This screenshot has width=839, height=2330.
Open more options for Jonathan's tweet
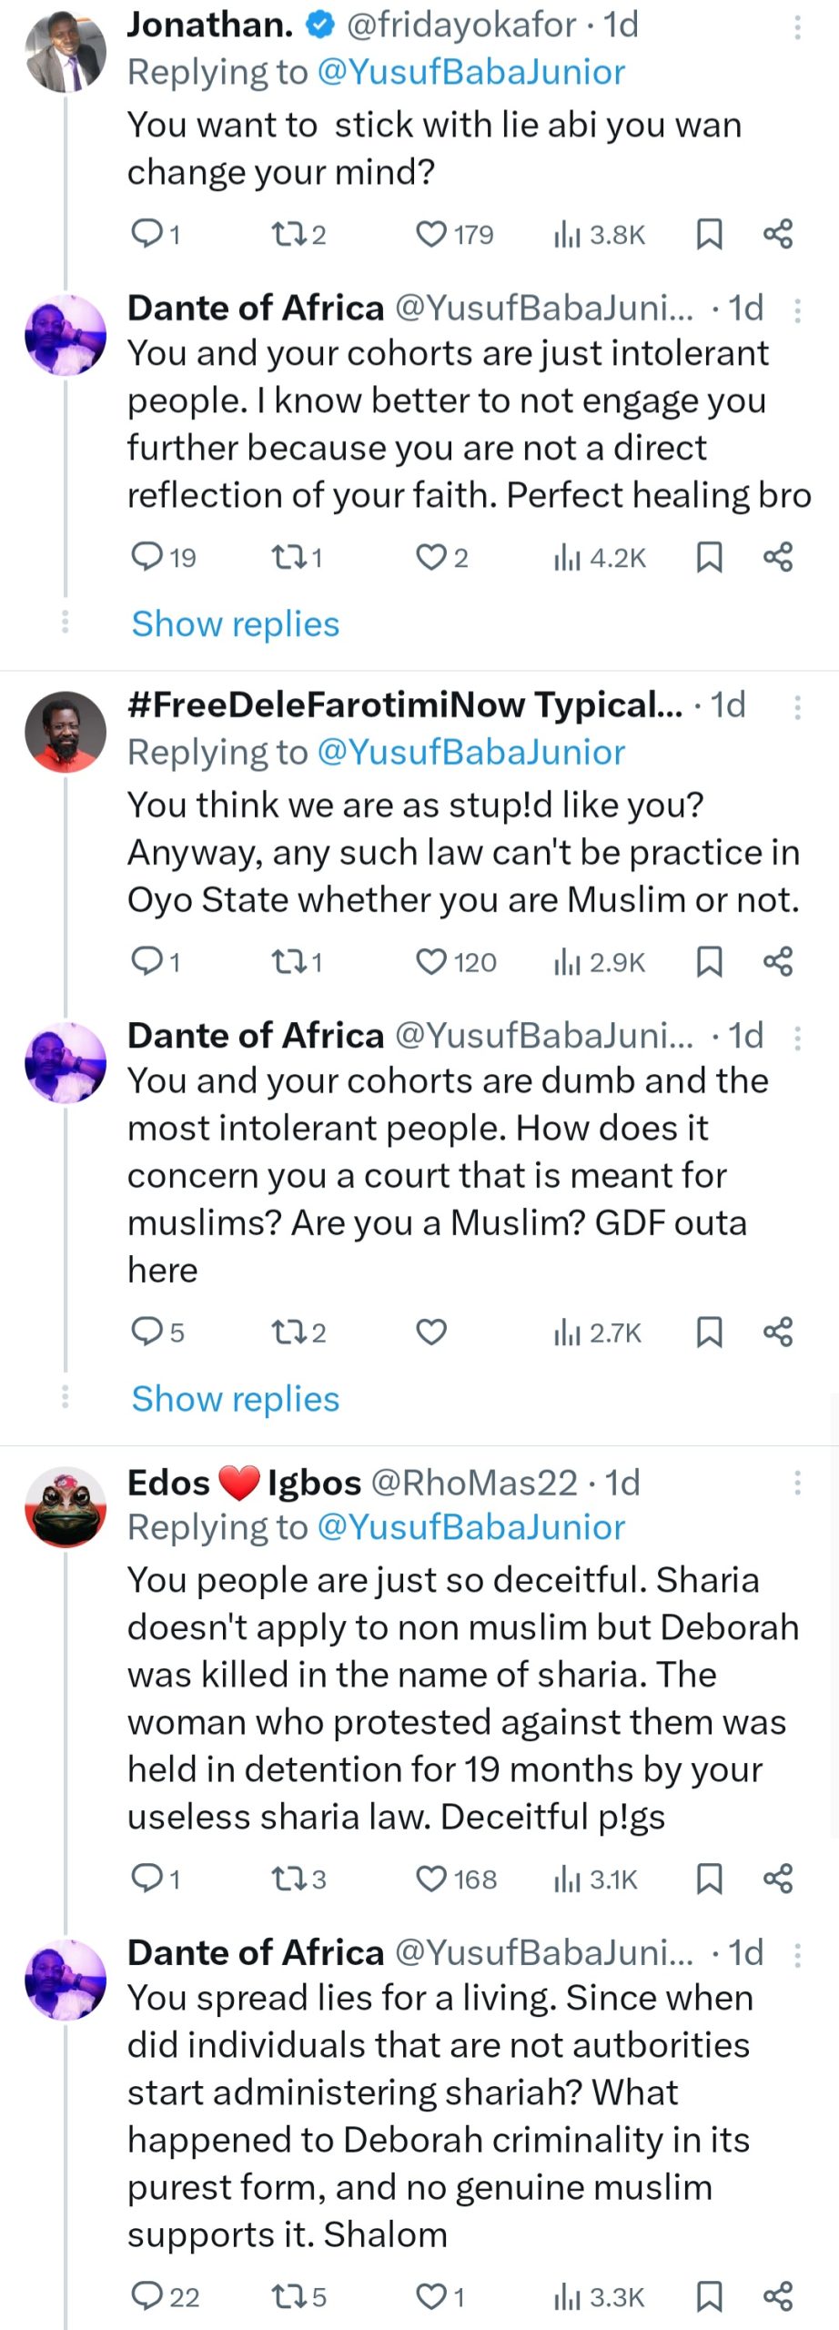pos(797,28)
